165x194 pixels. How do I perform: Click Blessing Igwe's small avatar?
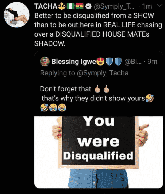[45, 62]
